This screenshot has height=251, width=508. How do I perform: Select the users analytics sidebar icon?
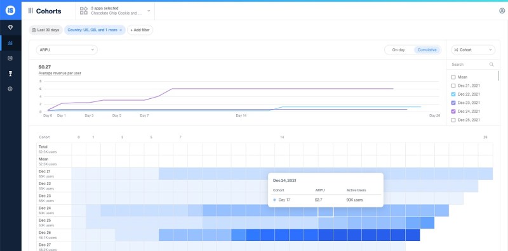10,43
